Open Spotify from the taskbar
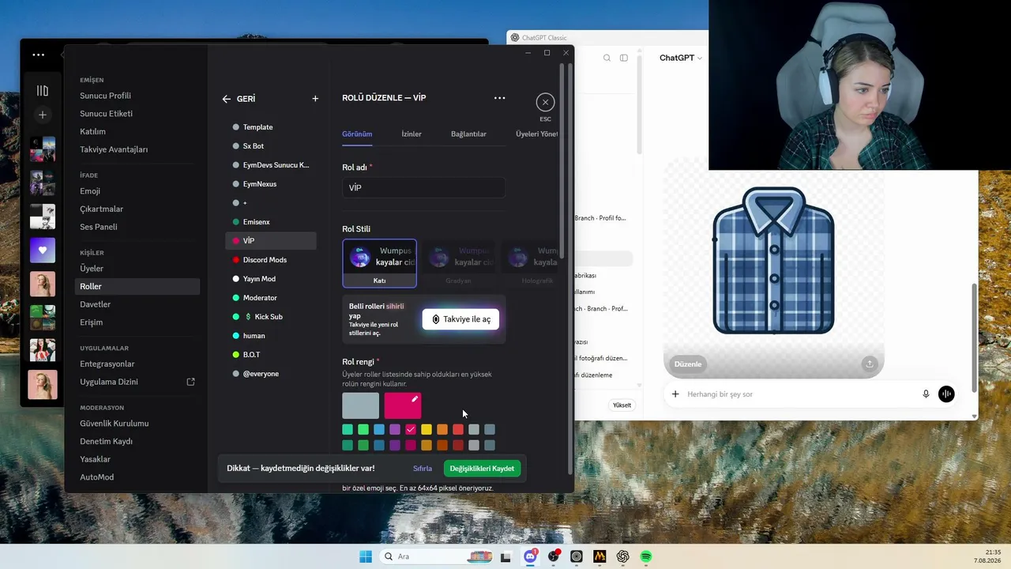This screenshot has width=1011, height=569. (x=646, y=556)
